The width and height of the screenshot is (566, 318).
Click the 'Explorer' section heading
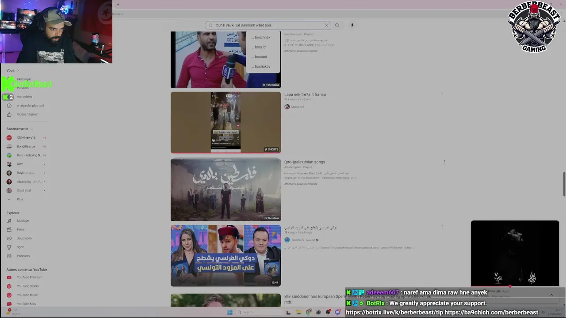[13, 213]
